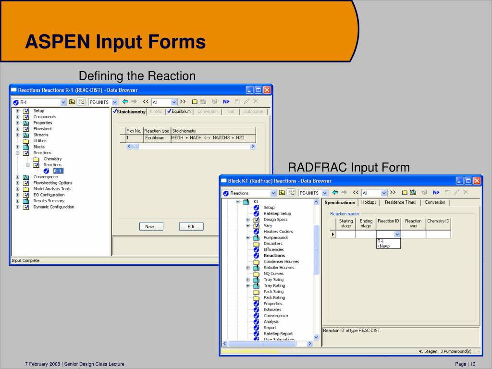Click scroll-up arrow of K1 tree scrollbar
The height and width of the screenshot is (369, 492).
(x=316, y=202)
